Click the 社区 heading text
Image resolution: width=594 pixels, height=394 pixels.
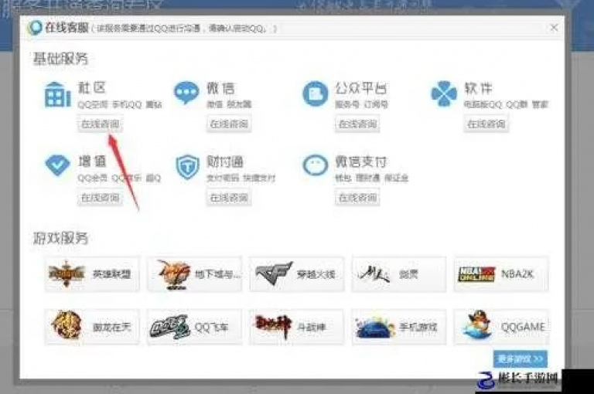point(92,88)
